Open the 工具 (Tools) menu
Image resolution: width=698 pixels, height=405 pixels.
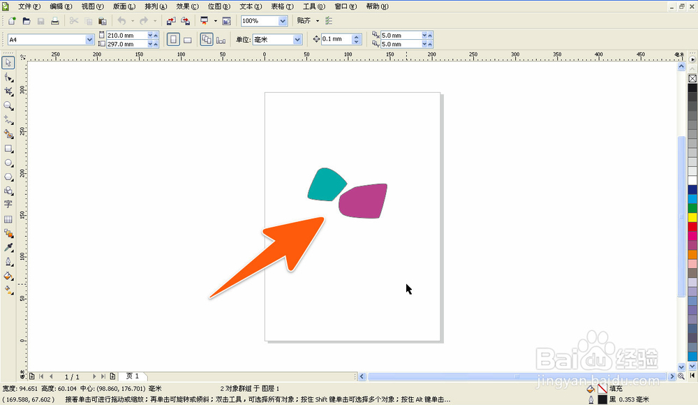[x=314, y=6]
